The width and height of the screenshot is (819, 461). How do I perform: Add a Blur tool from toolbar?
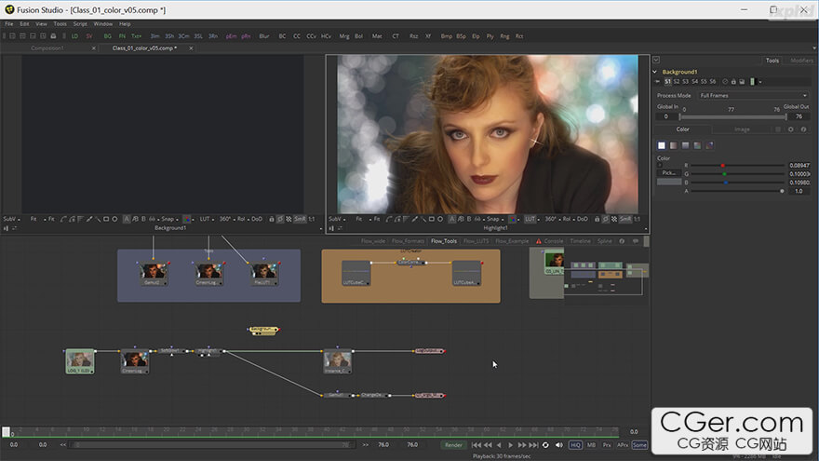point(264,36)
